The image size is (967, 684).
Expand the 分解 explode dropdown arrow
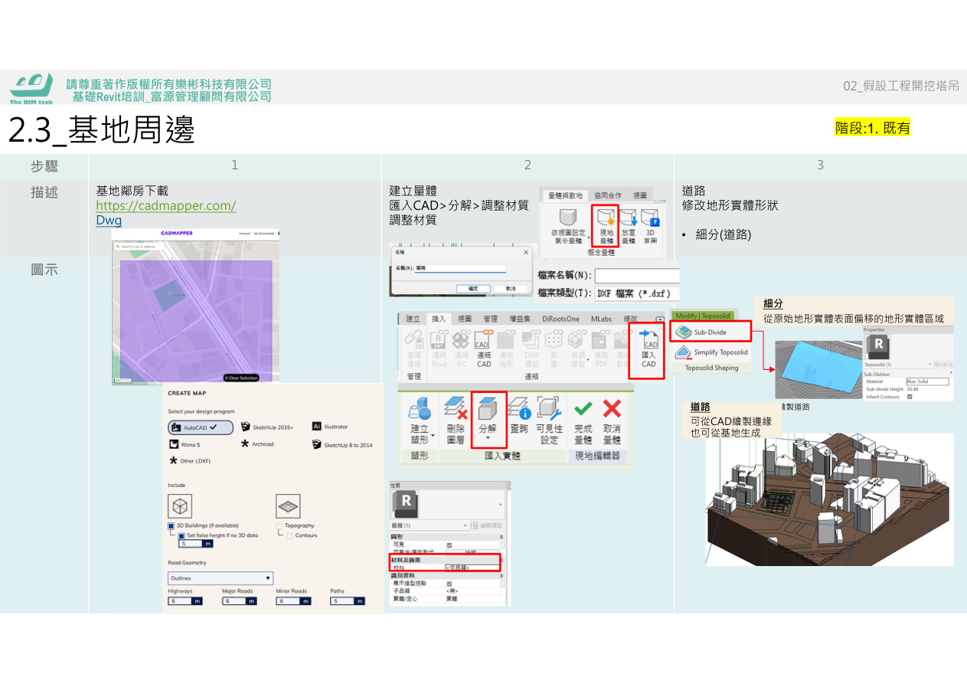488,440
